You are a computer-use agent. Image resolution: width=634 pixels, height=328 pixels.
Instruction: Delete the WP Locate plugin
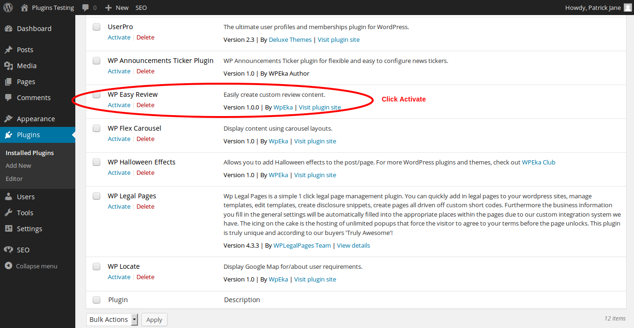click(145, 277)
